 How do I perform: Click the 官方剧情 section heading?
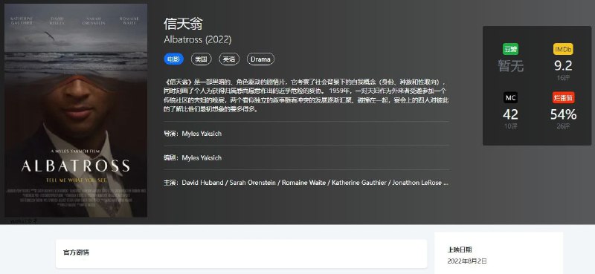(x=77, y=252)
